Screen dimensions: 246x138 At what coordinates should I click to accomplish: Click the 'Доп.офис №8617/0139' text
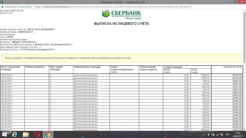(12, 11)
